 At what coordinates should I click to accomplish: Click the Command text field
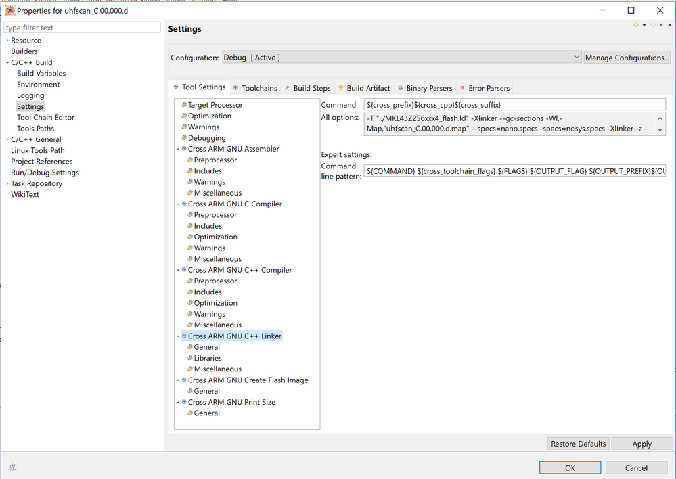click(x=514, y=105)
